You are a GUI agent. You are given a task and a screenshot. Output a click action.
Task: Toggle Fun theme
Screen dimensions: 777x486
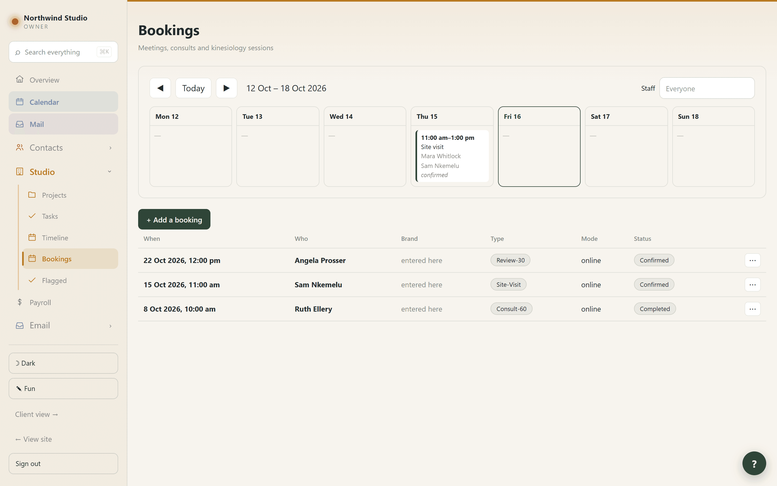[63, 389]
